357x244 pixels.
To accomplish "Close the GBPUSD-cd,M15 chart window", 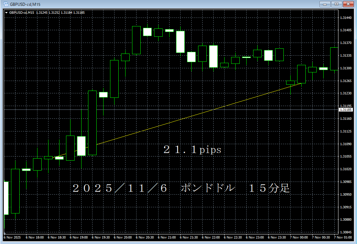I will pos(348,4).
